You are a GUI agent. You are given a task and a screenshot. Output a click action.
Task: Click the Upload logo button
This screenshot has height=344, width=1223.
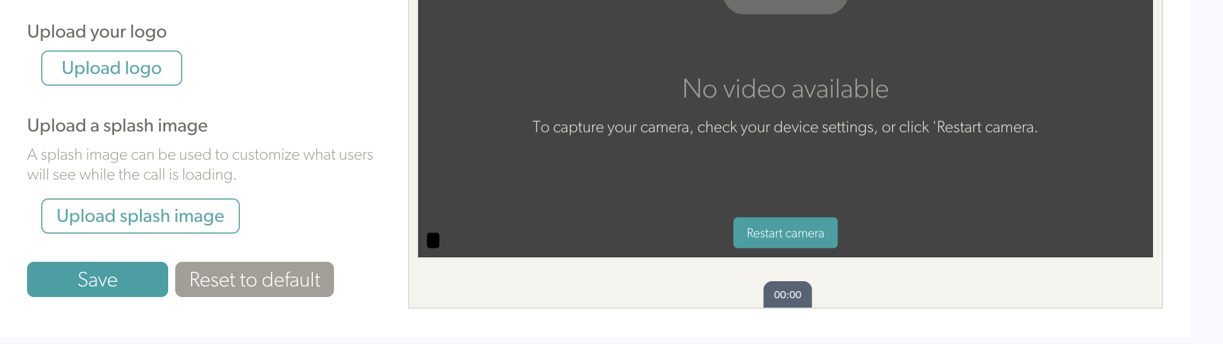[x=112, y=68]
